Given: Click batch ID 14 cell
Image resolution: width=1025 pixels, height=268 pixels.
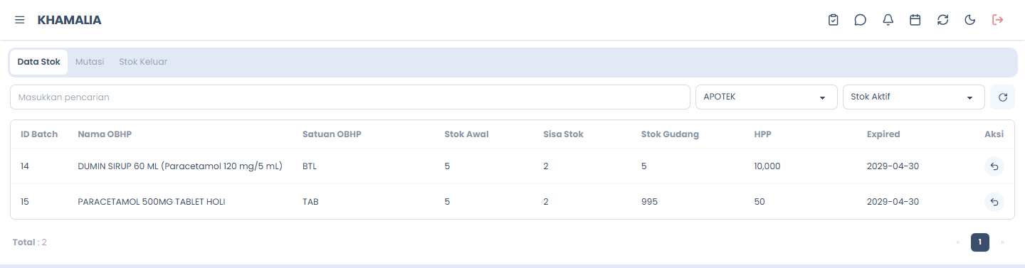Looking at the screenshot, I should pos(25,166).
